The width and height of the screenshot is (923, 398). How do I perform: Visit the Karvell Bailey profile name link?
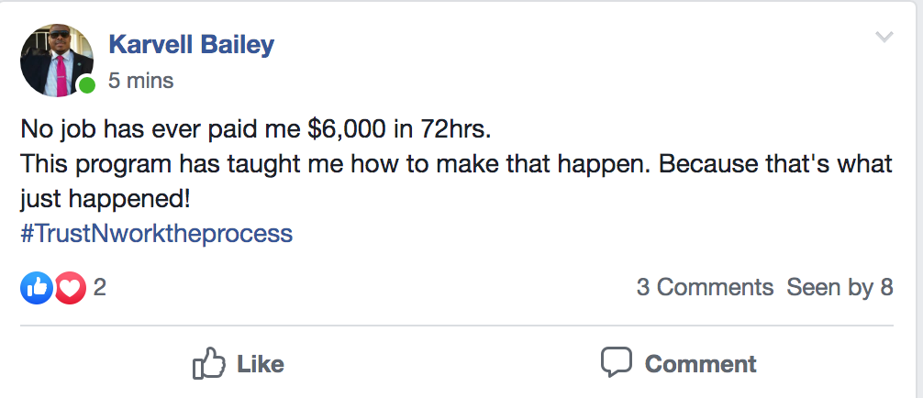192,45
